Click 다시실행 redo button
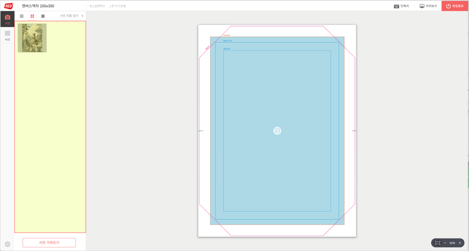This screenshot has width=469, height=251. 118,6
